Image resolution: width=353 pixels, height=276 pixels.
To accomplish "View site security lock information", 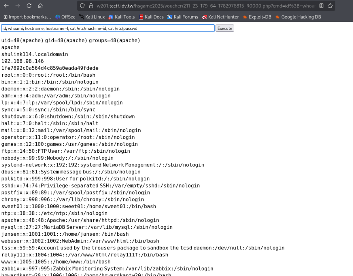I will pos(91,6).
